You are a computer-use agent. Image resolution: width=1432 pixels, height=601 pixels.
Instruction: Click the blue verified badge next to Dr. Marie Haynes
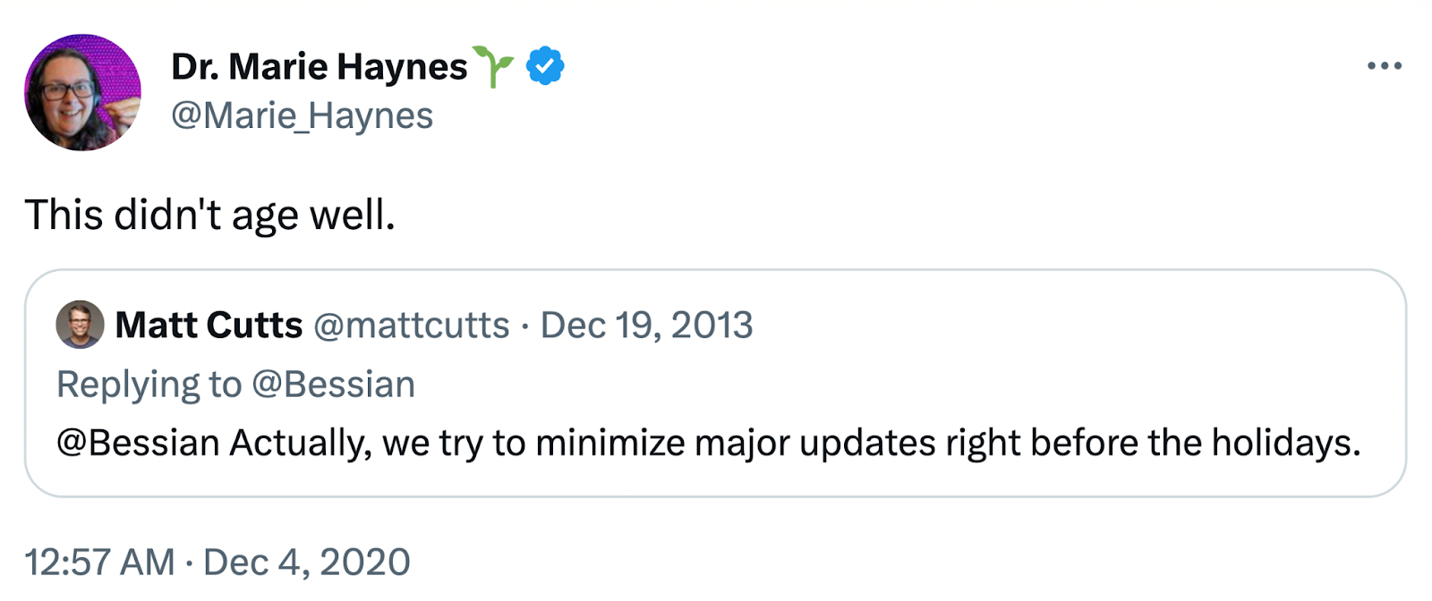(545, 64)
